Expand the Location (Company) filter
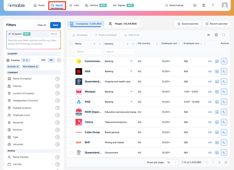Viewport: 234px width, 170px height. (58, 93)
